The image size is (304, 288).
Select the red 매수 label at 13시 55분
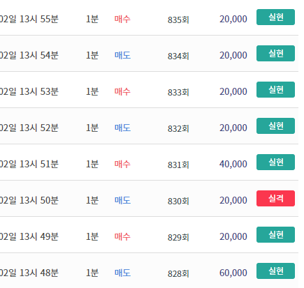122,19
